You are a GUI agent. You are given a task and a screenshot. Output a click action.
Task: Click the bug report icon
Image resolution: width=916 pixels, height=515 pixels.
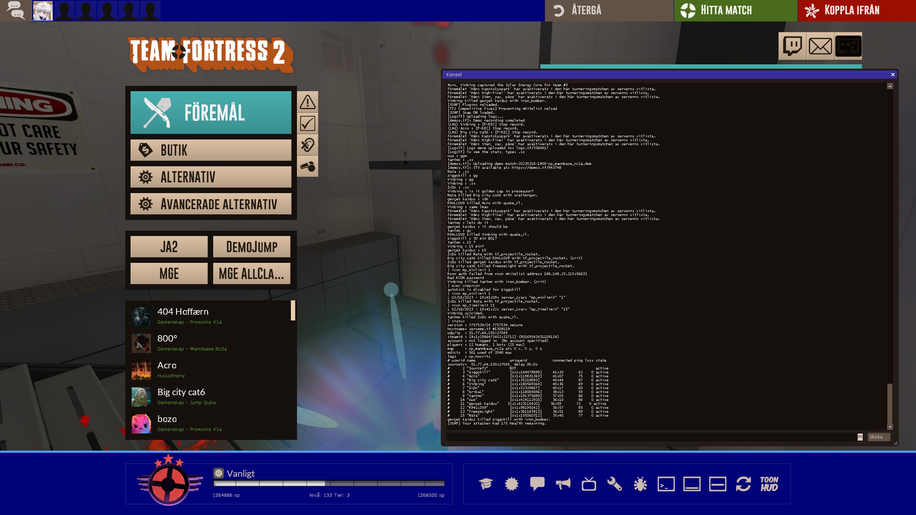(x=640, y=484)
